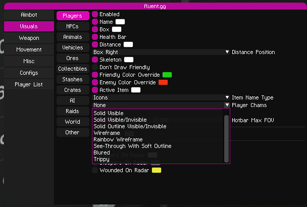Disable the Health Bar checkbox
The image size is (307, 207).
click(x=95, y=37)
